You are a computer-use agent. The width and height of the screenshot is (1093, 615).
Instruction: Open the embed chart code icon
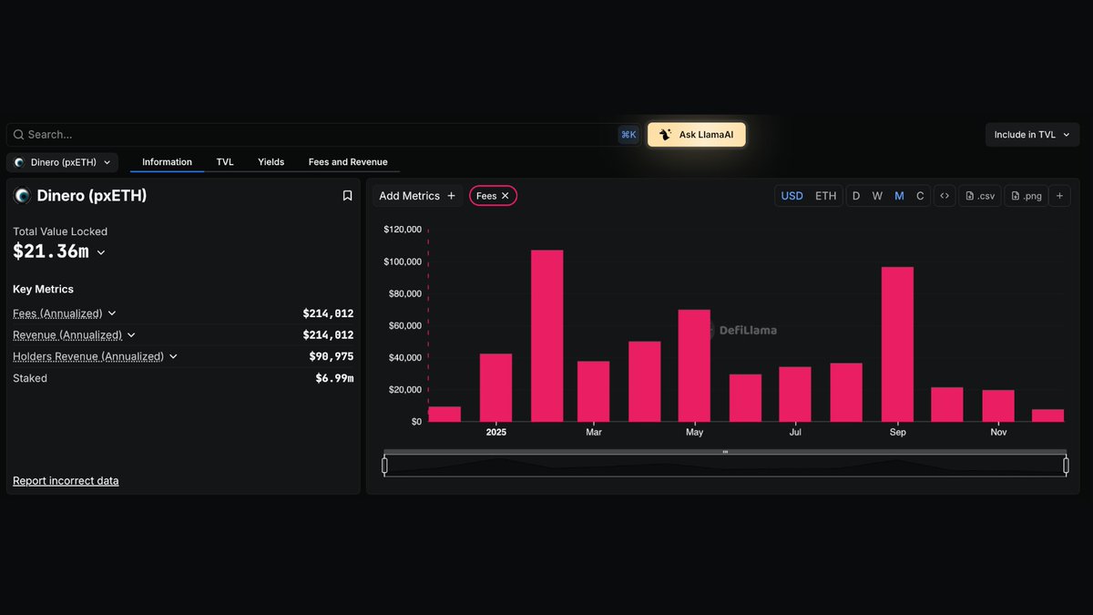(945, 196)
